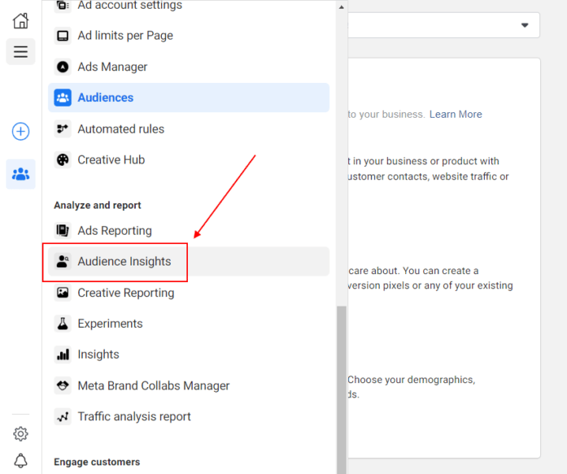Image resolution: width=567 pixels, height=474 pixels.
Task: Open Creative Reporting
Action: (x=189, y=292)
